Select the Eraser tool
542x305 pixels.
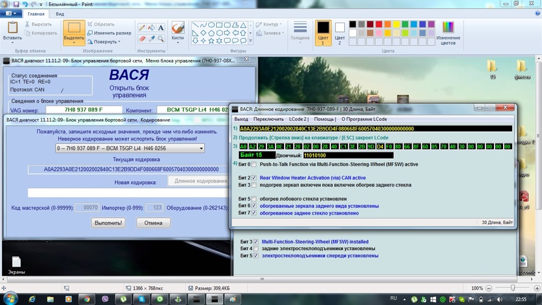point(142,39)
